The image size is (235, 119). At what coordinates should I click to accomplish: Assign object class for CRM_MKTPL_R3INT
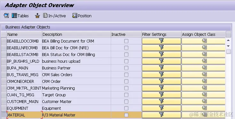[203, 88]
